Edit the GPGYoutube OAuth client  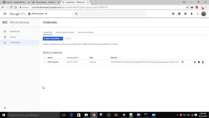click(x=195, y=62)
